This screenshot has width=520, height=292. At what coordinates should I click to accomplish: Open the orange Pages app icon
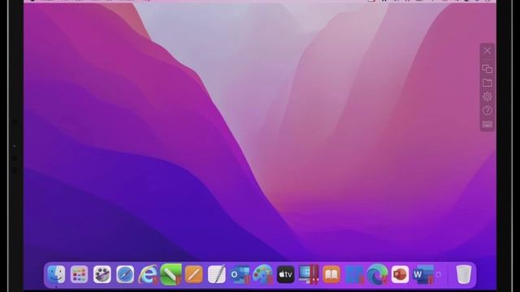pos(194,274)
